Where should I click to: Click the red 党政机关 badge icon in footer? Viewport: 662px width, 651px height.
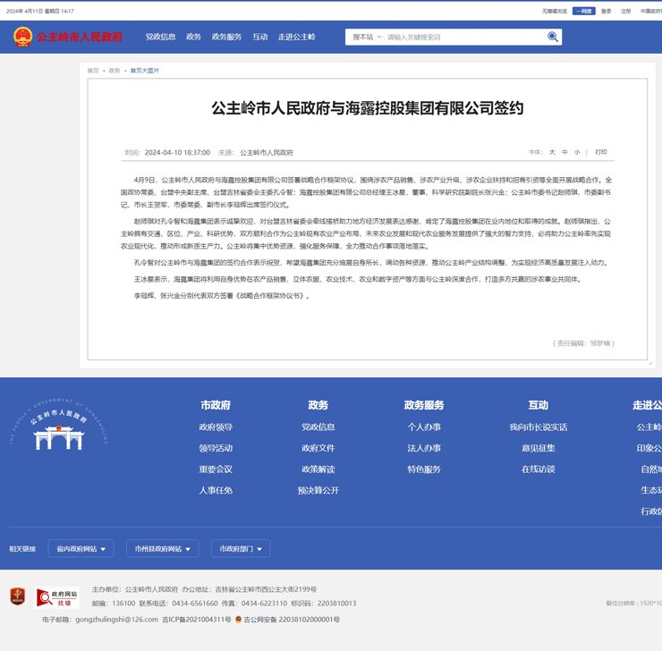pos(16,597)
